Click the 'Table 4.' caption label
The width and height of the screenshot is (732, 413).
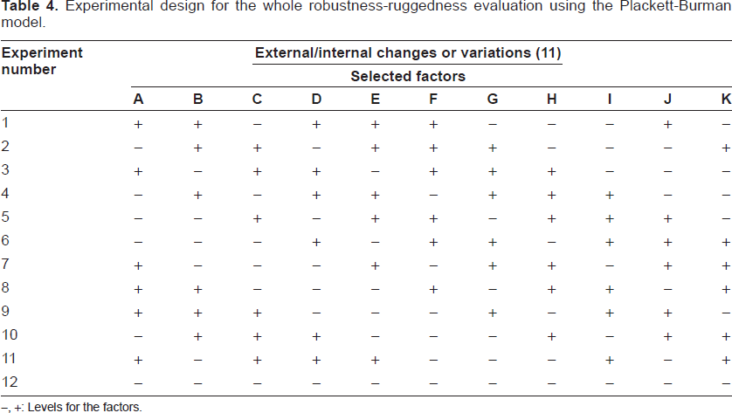30,6
